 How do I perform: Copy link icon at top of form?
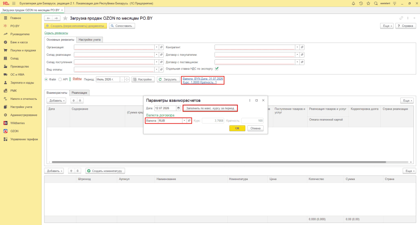(x=401, y=18)
